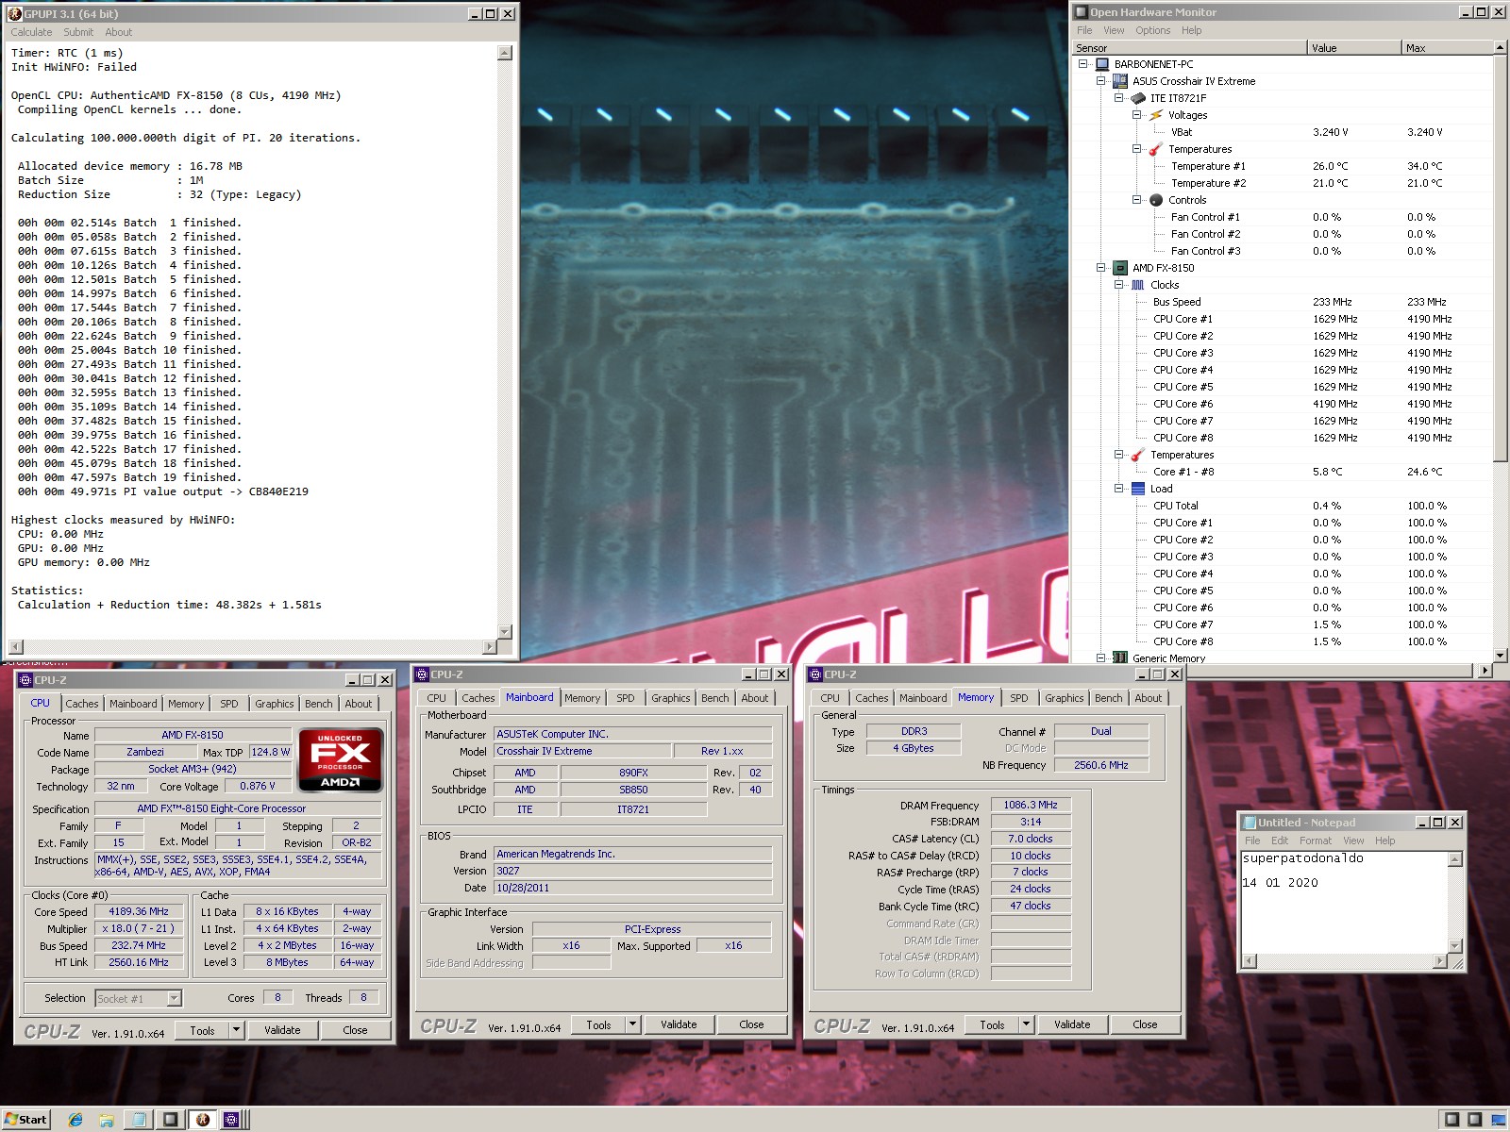Screen dimensions: 1510x1132
Task: Click the Generic Memory RAM icon
Action: click(1119, 658)
